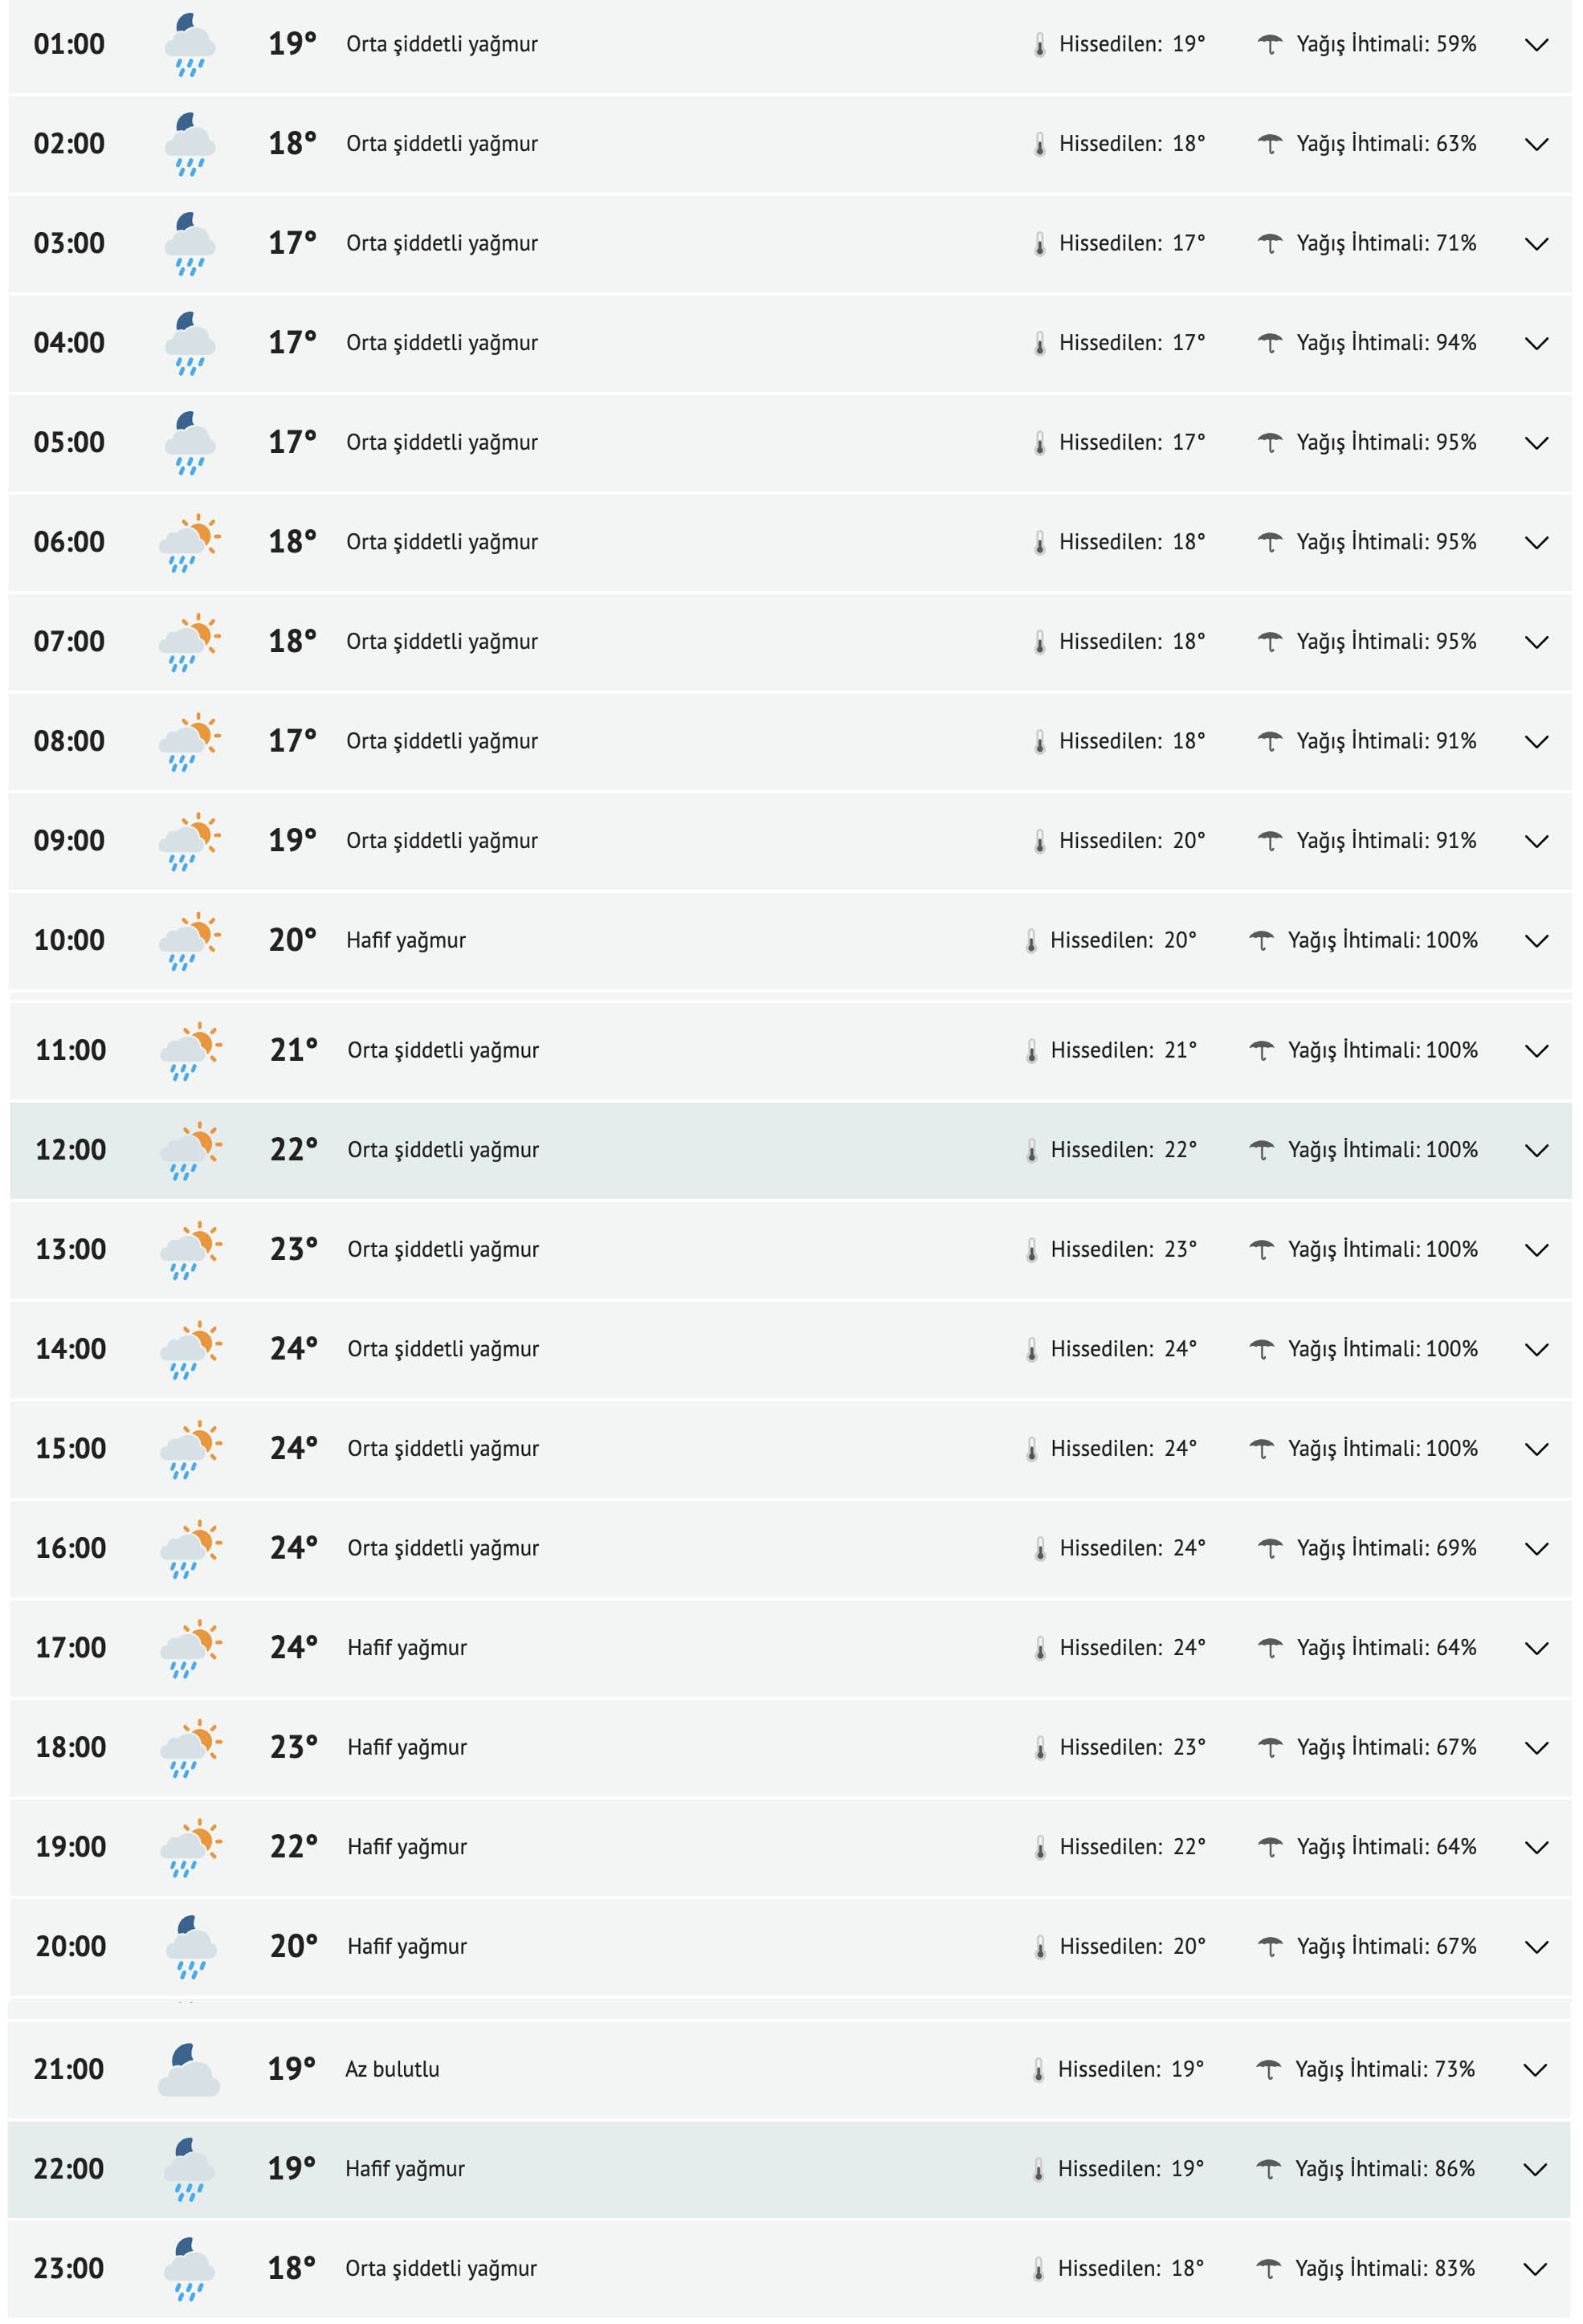Screen dimensions: 1583x2324
Task: Click the night rain icon at 23:00
Action: tap(188, 2269)
